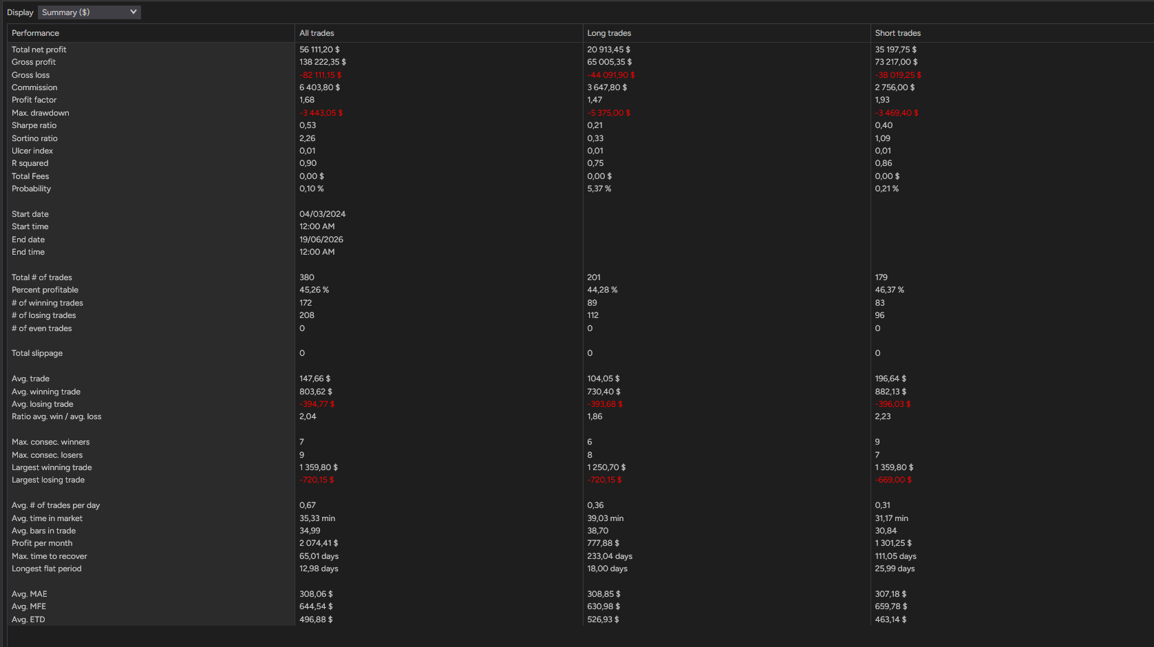Viewport: 1154px width, 647px height.
Task: Click the Max. drawdown row label
Action: [41, 113]
